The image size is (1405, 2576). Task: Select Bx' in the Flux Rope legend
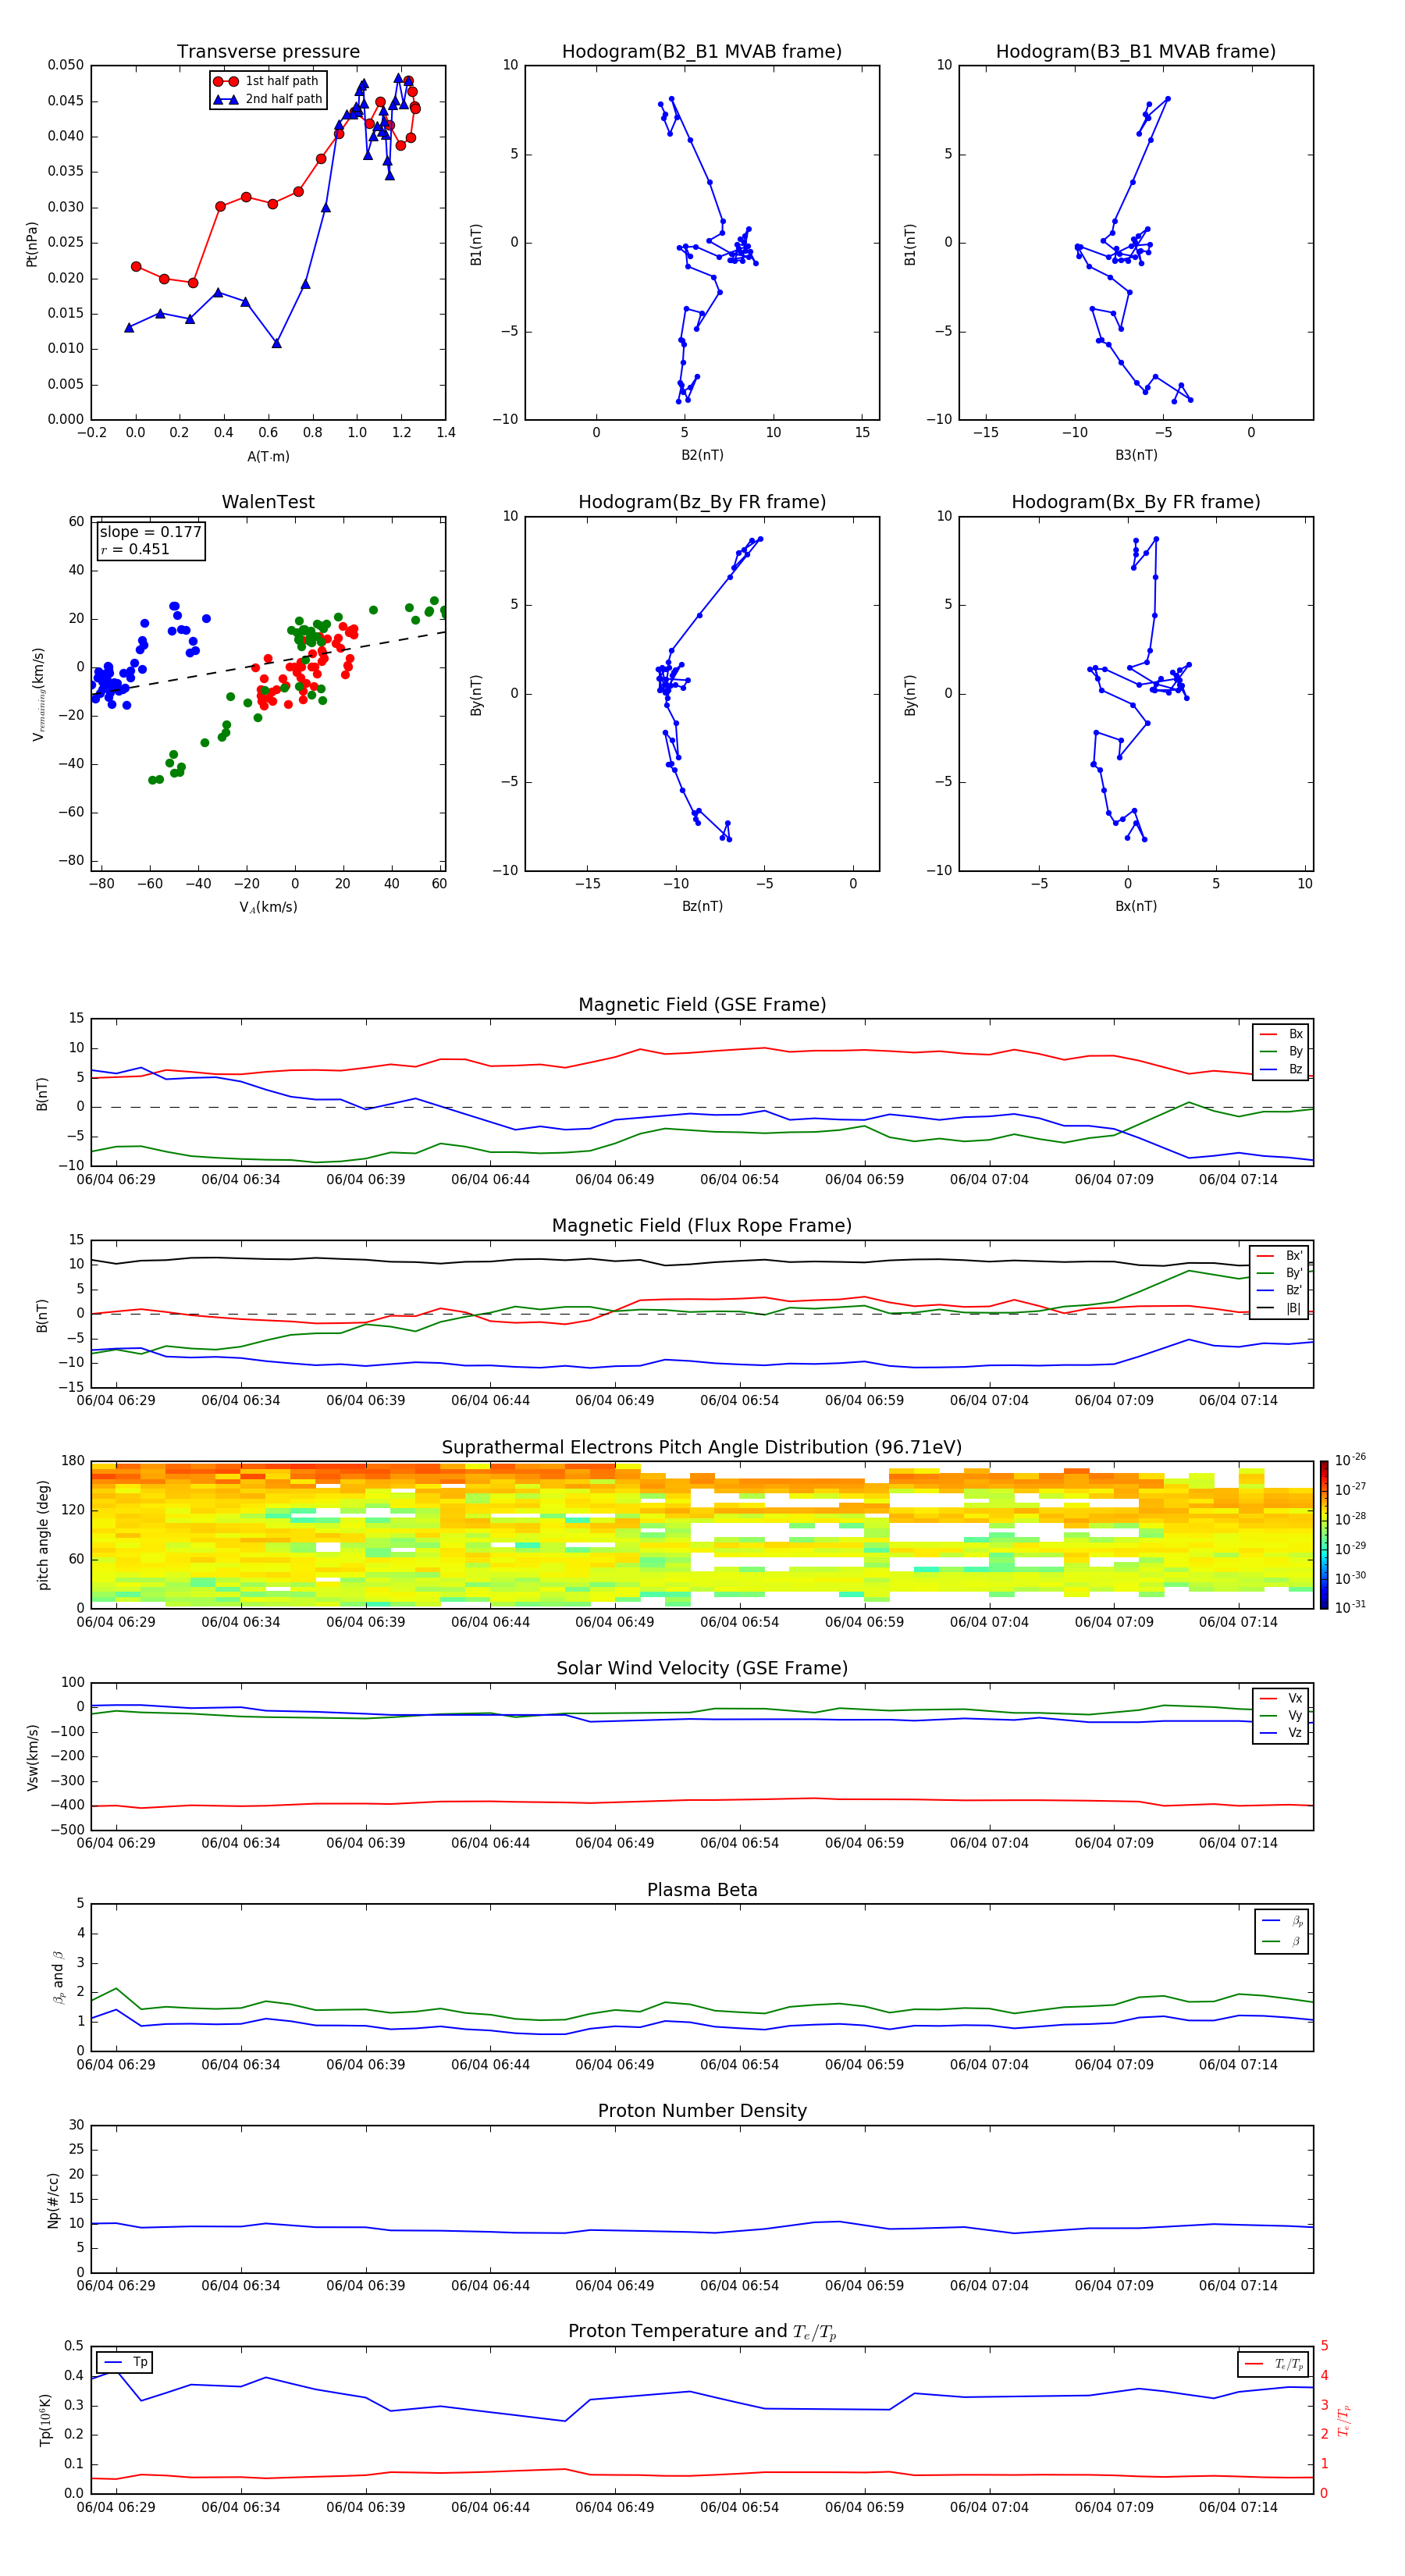1280,1256
